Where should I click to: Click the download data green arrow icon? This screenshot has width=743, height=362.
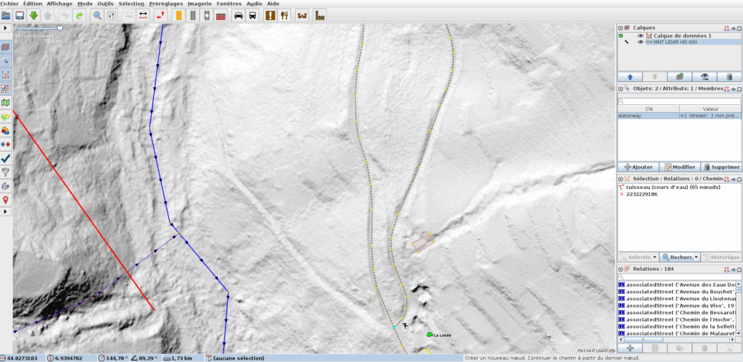(x=33, y=15)
